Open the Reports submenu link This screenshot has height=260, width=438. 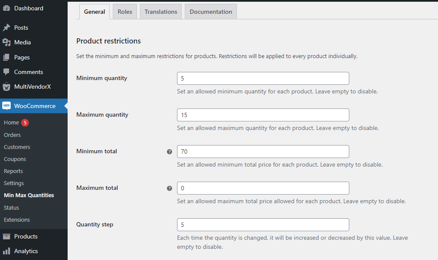click(x=13, y=171)
